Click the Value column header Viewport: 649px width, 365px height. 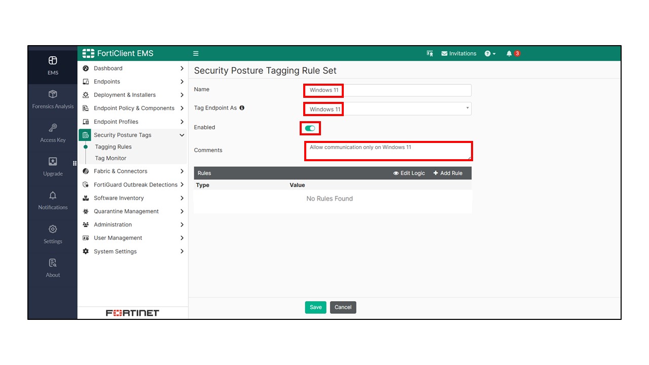coord(297,185)
